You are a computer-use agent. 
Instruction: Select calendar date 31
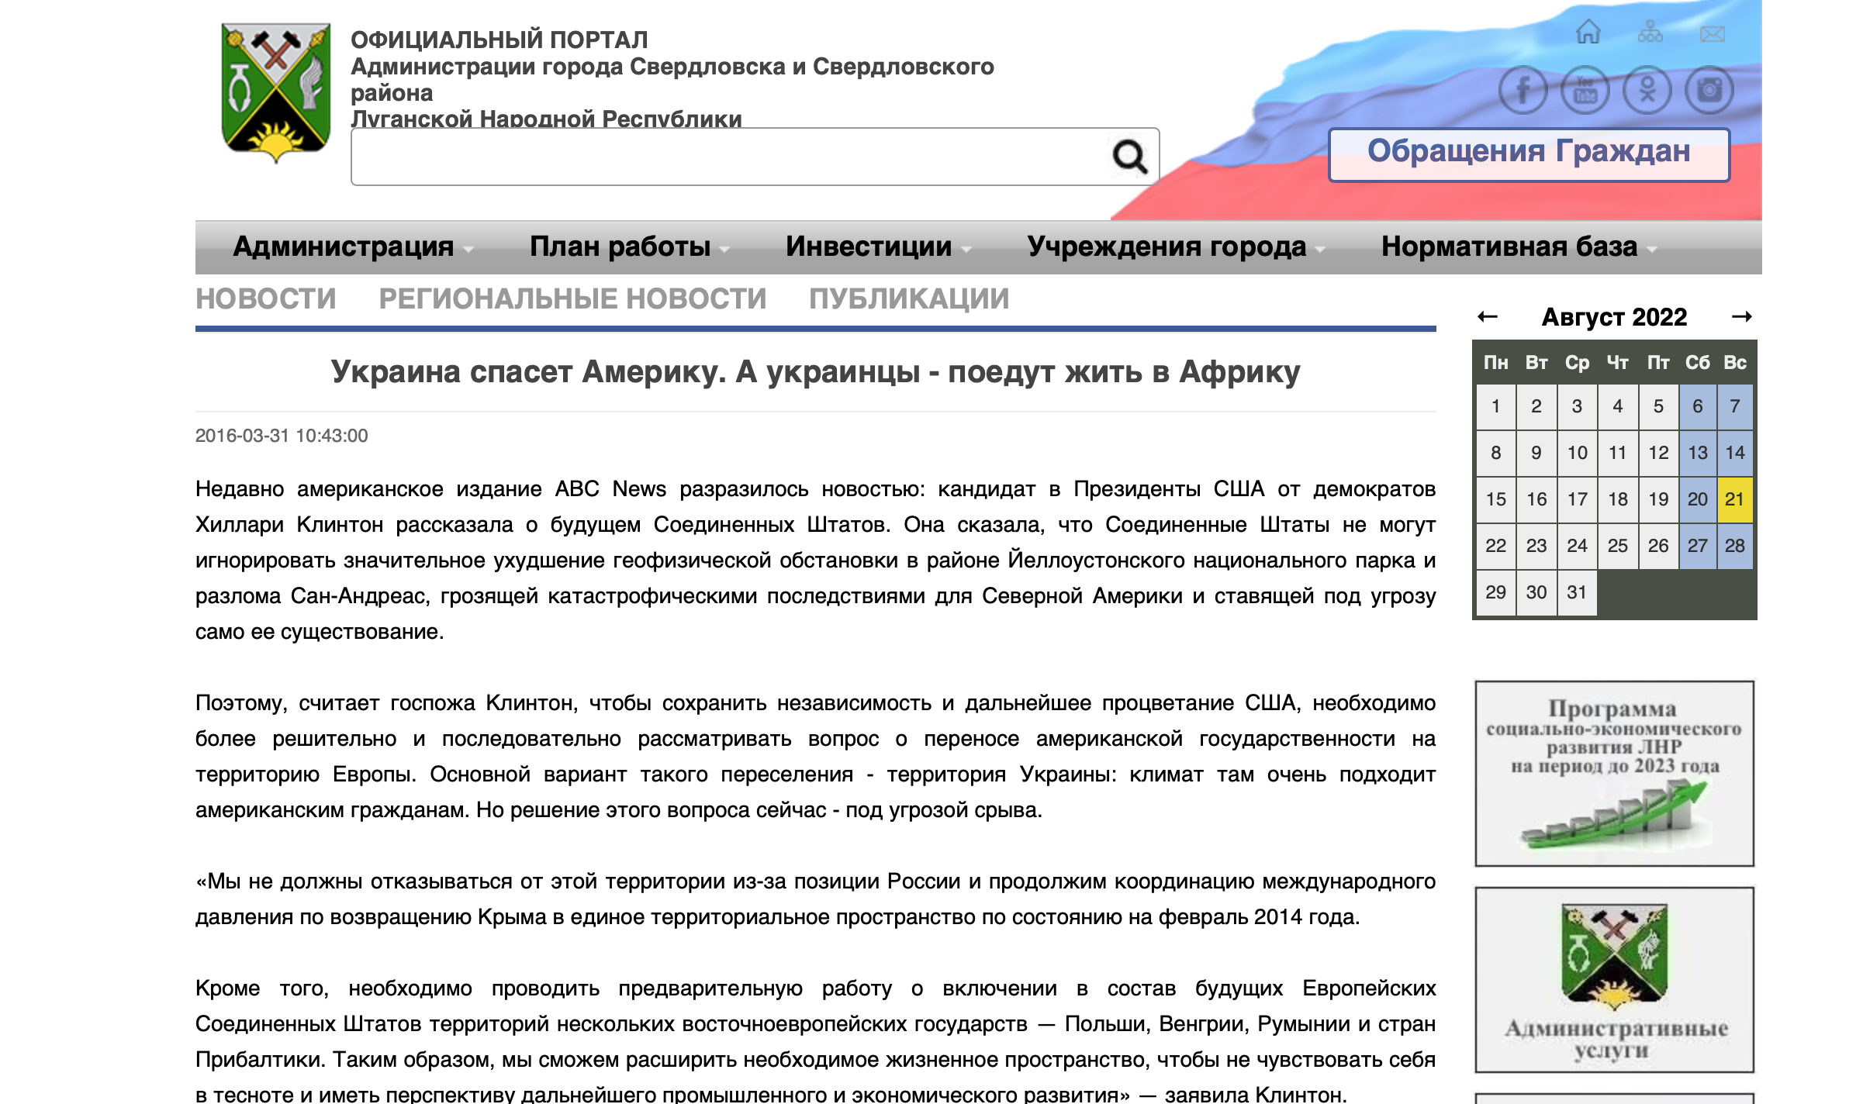1577,592
